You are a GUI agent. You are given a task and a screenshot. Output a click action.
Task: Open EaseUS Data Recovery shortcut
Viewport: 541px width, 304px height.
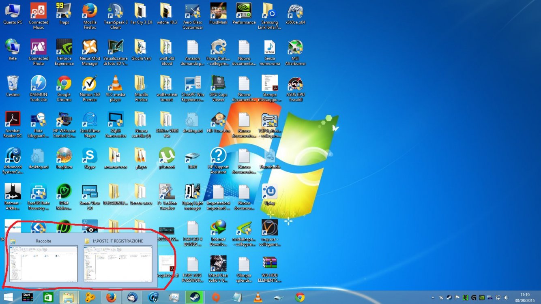point(39,197)
